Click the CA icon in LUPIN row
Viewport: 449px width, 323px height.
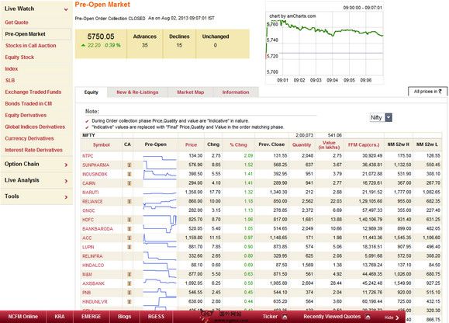click(x=130, y=247)
